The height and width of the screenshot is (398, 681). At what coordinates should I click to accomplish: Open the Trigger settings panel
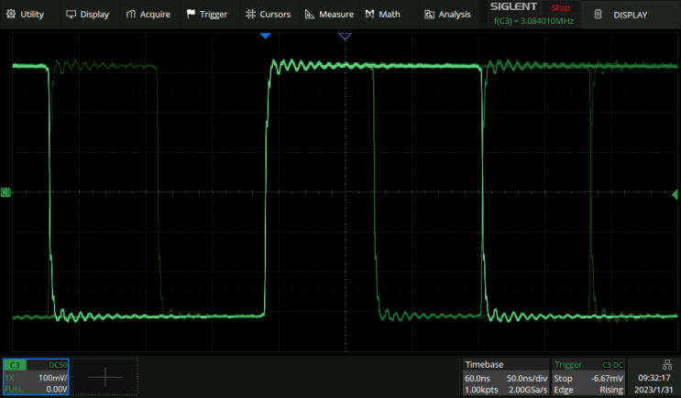[588, 376]
